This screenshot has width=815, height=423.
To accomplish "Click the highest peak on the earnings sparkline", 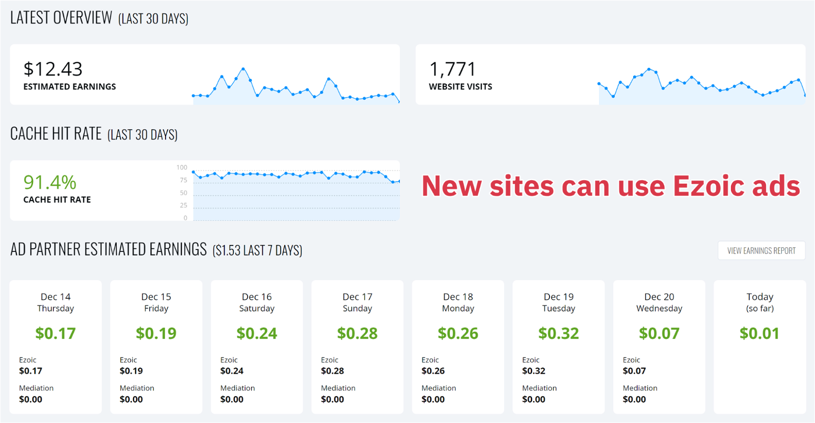I will tap(243, 69).
